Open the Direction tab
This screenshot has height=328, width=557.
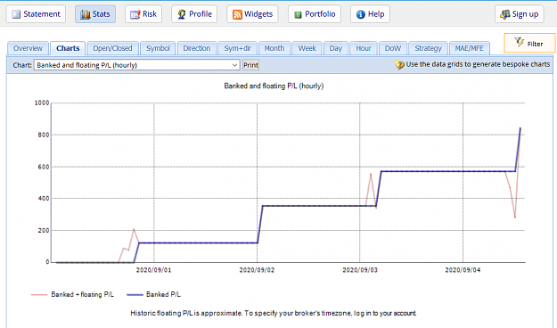point(197,48)
